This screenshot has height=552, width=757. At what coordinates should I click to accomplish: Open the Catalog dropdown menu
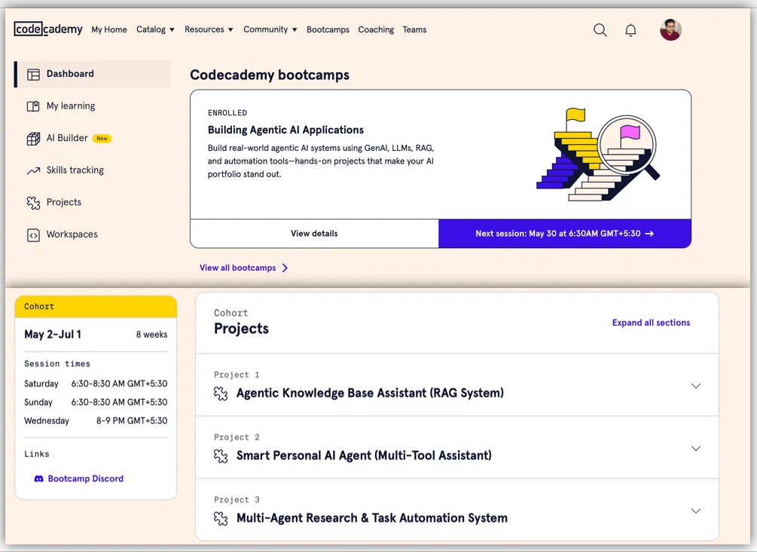155,29
